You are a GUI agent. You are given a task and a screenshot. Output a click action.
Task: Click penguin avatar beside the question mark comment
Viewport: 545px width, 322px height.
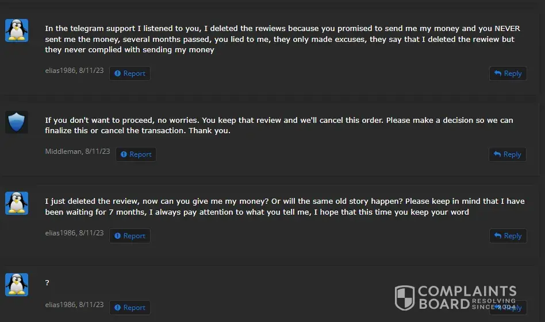[x=17, y=285]
